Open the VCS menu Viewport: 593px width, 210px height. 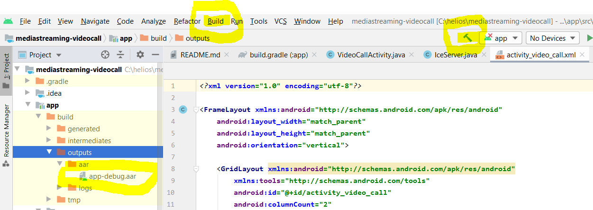281,21
